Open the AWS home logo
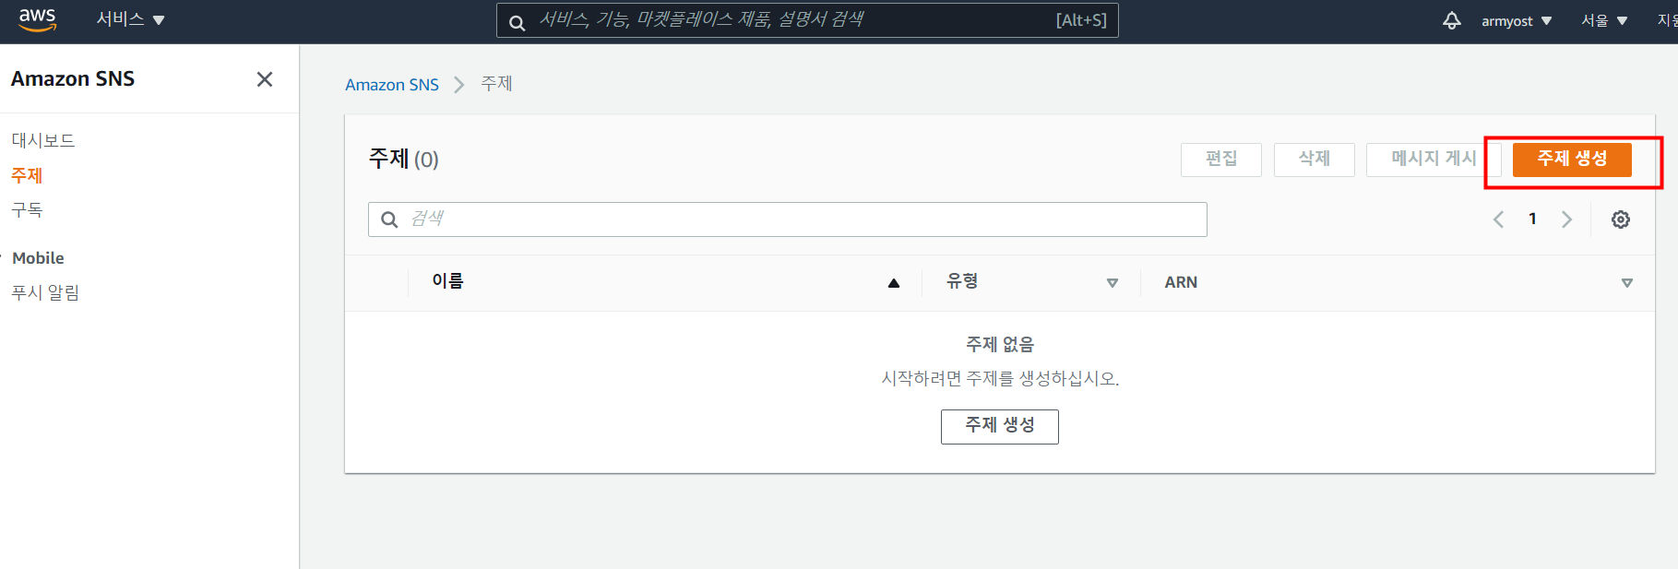Image resolution: width=1678 pixels, height=569 pixels. (37, 19)
